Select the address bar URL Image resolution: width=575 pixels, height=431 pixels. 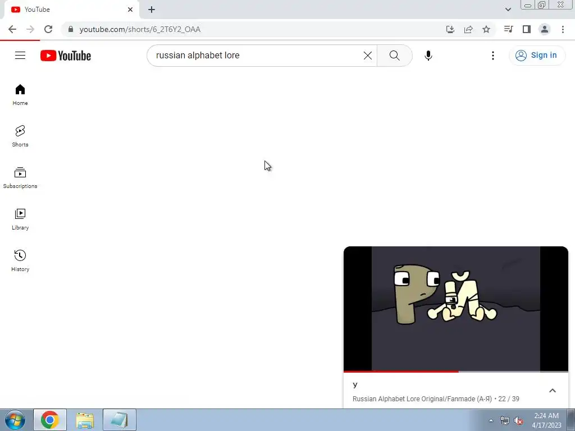point(140,29)
